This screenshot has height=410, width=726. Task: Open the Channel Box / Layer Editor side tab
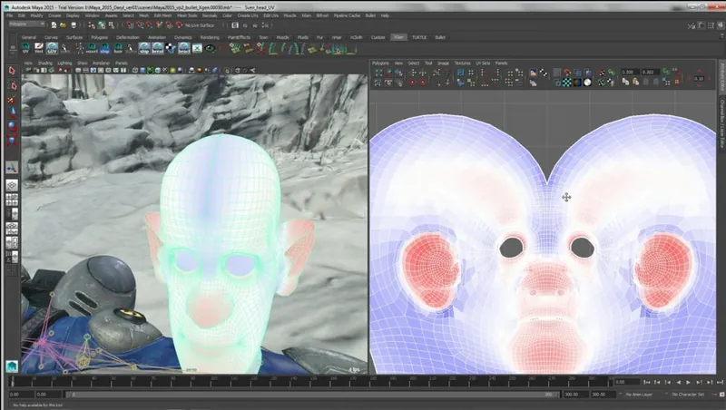tap(721, 123)
